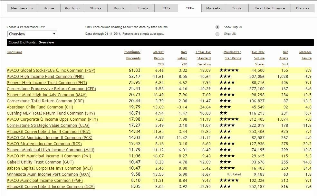
Task: Click the 61.83 premium value
Action: 134,70
